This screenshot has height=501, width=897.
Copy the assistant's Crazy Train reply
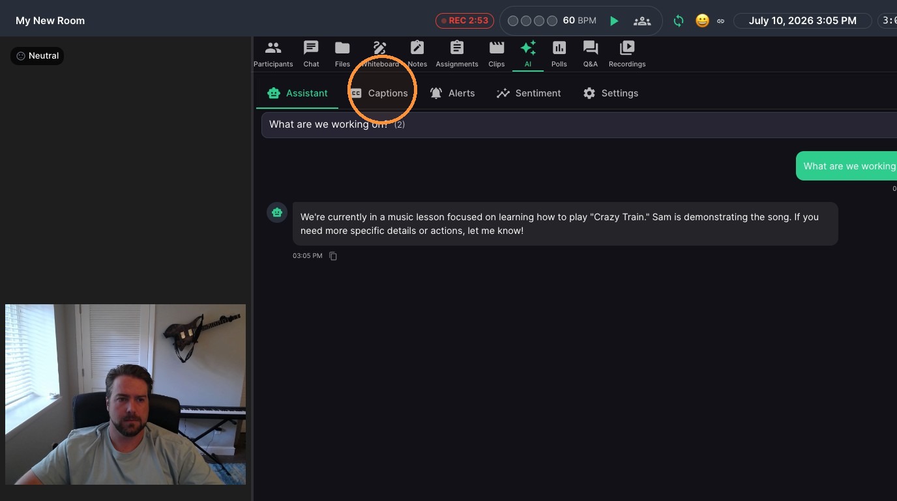333,256
